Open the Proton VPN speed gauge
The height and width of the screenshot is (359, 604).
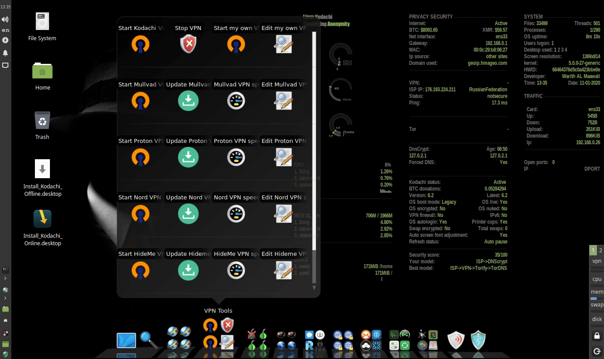236,157
